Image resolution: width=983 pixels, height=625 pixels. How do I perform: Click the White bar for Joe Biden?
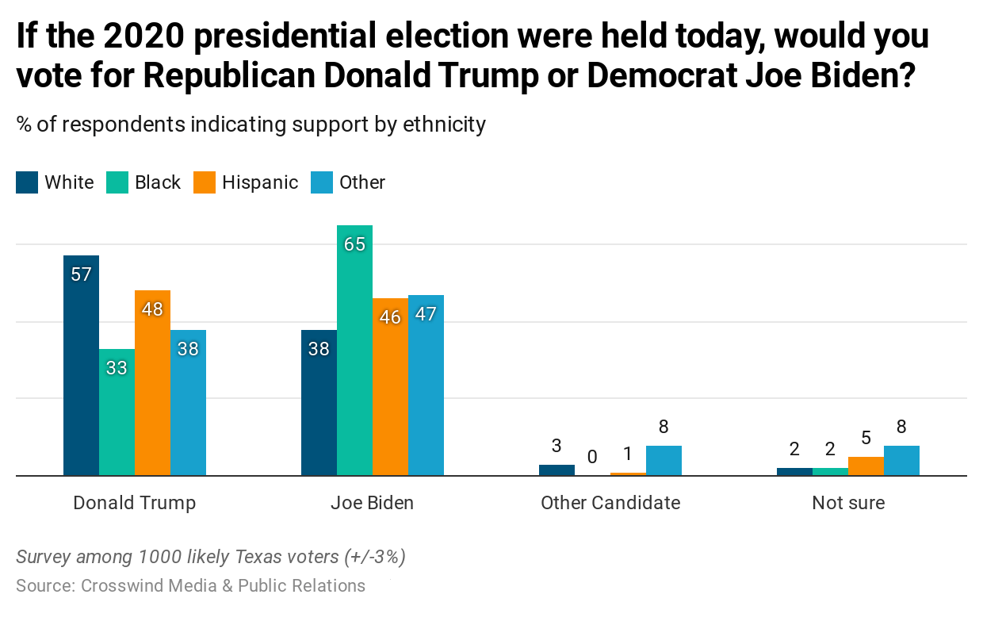319,403
